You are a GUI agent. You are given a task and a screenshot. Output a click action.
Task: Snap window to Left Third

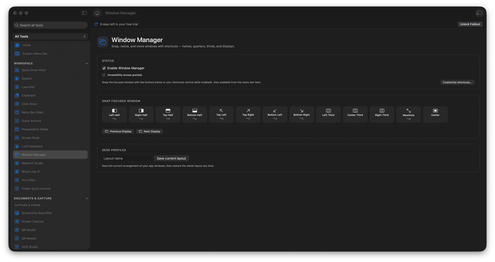point(328,114)
